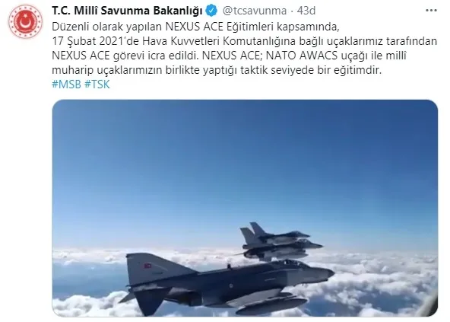Open the tweet via 43d timestamp
The width and height of the screenshot is (450, 322).
pos(306,11)
